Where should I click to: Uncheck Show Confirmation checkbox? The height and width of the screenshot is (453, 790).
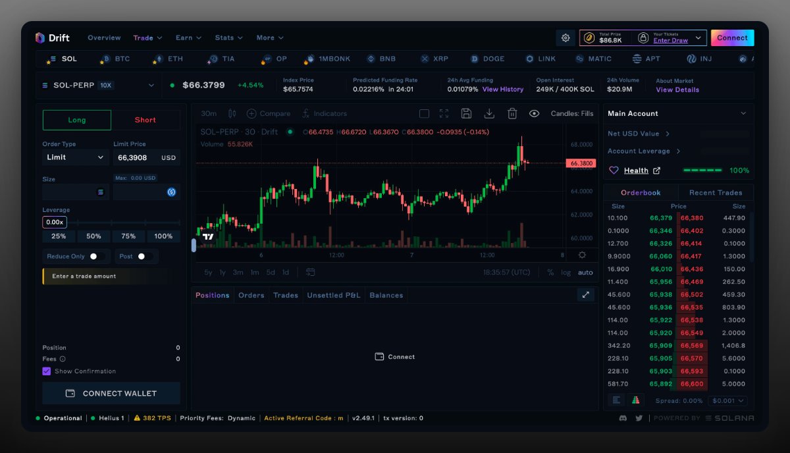click(47, 371)
